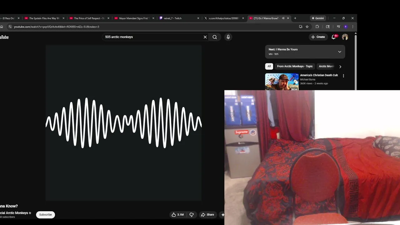The image size is (400, 225).
Task: Open media controls music note icon
Action: click(338, 27)
